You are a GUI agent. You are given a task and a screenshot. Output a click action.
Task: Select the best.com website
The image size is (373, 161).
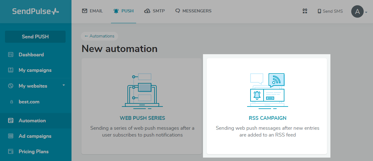29,102
